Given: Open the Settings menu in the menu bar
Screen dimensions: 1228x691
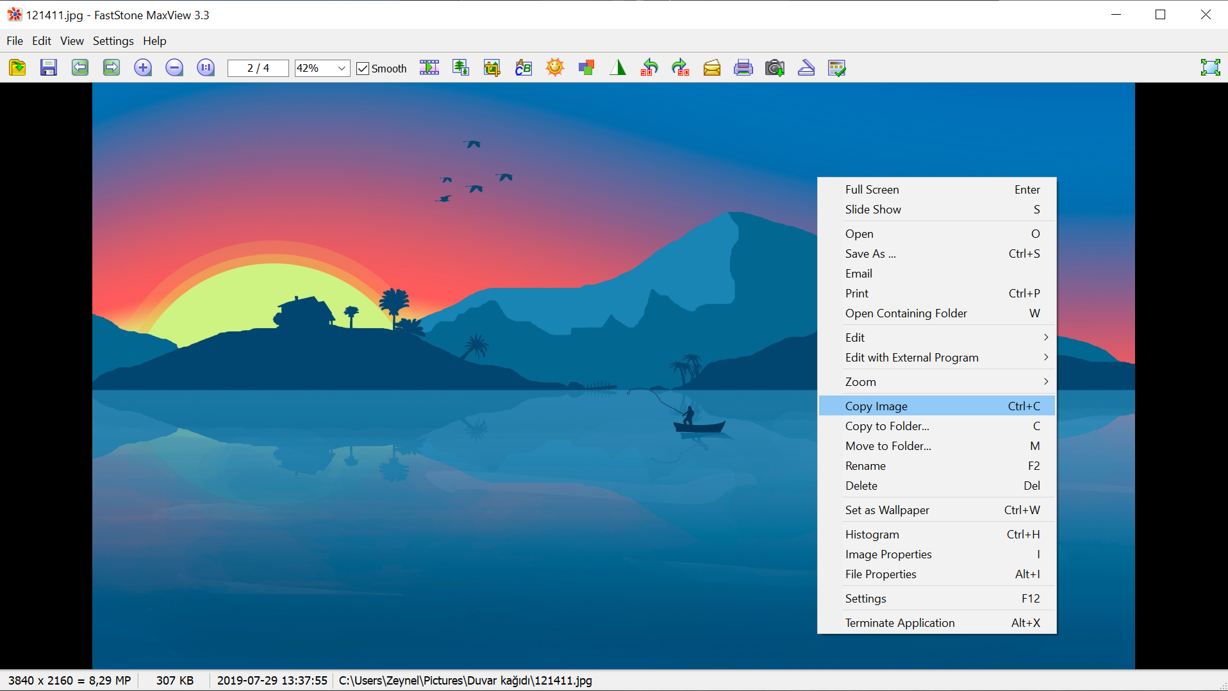Looking at the screenshot, I should click(x=113, y=40).
